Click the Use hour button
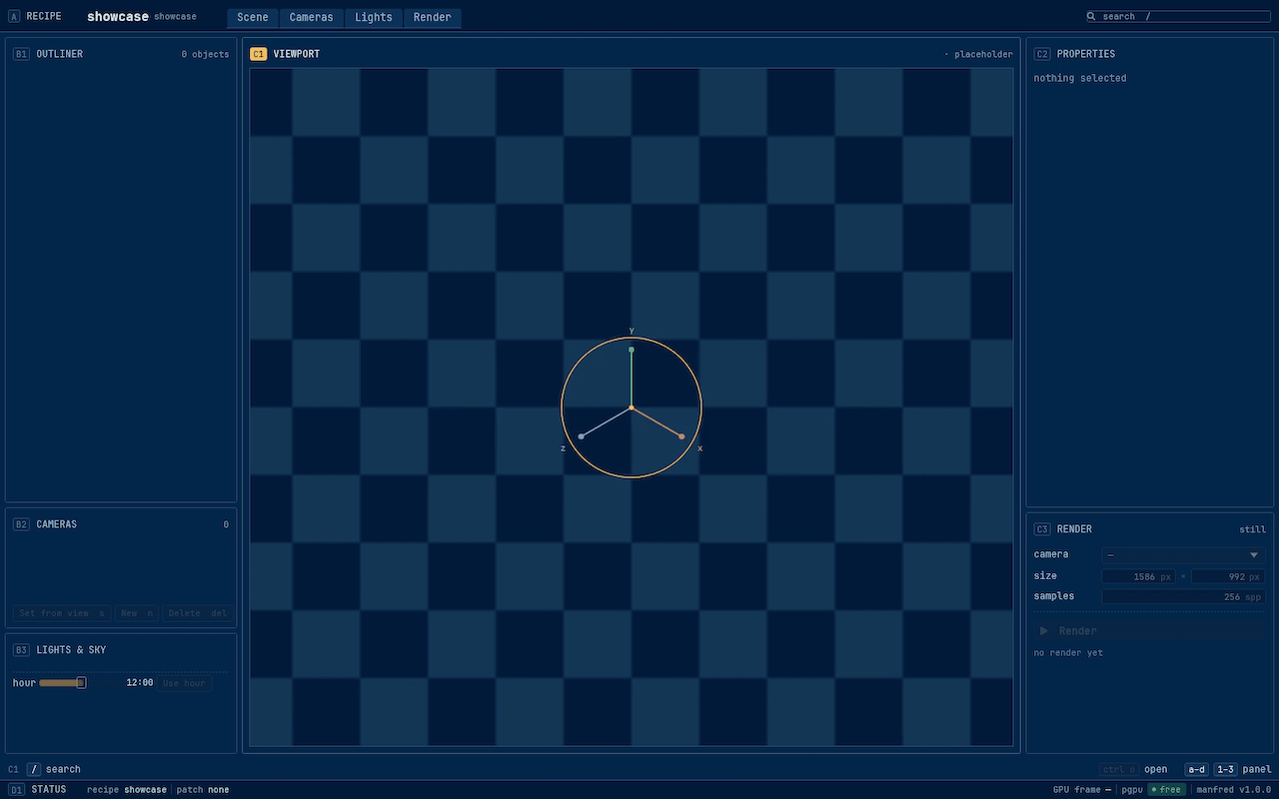 [185, 683]
